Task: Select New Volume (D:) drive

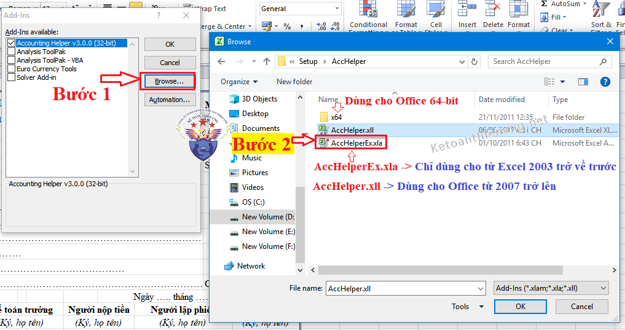Action: (262, 217)
